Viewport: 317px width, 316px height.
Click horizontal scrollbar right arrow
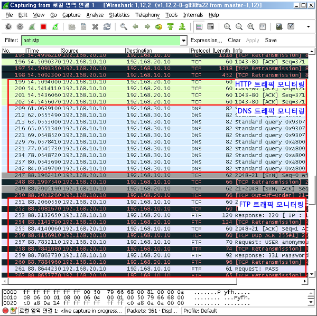pos(305,281)
